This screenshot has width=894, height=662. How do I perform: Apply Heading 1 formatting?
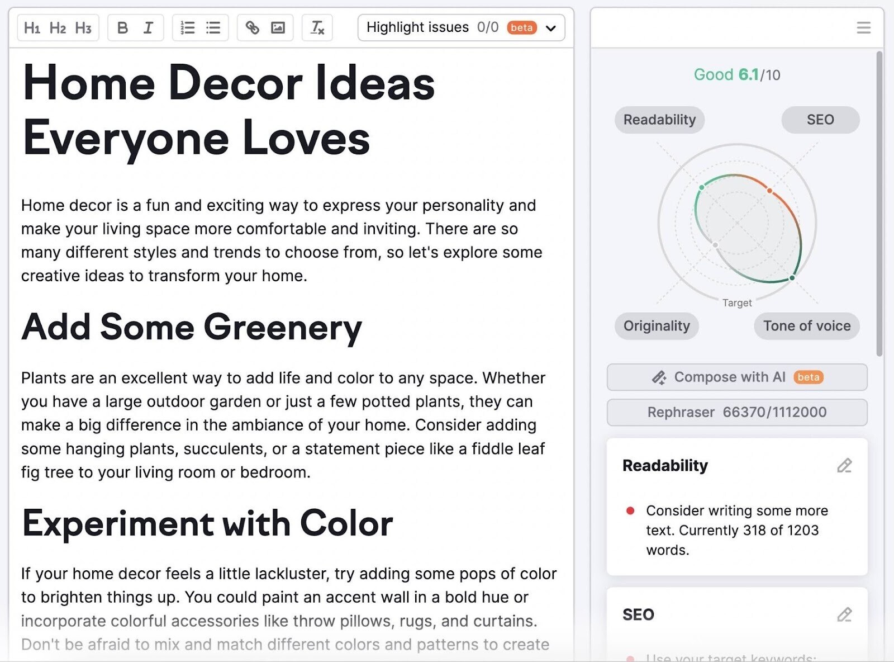(x=32, y=28)
